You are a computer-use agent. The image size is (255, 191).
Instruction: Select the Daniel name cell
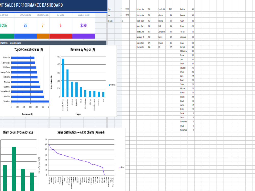(x=184, y=55)
